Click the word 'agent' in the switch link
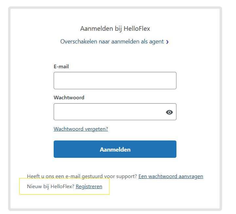The width and height of the screenshot is (236, 214). tap(156, 42)
